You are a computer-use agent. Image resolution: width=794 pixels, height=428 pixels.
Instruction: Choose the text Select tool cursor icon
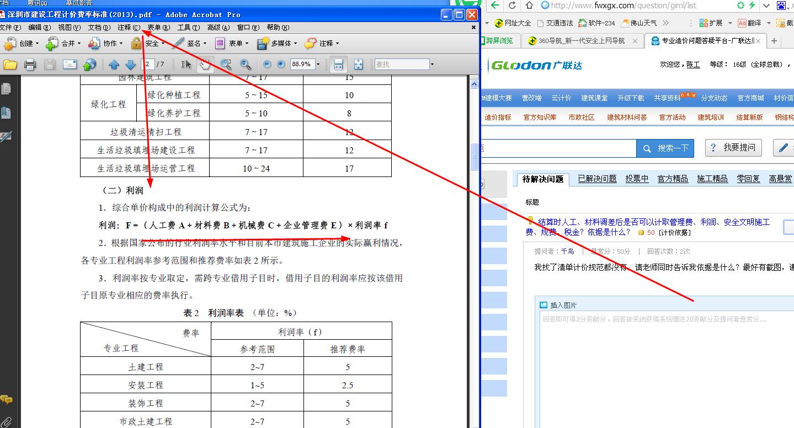(186, 65)
